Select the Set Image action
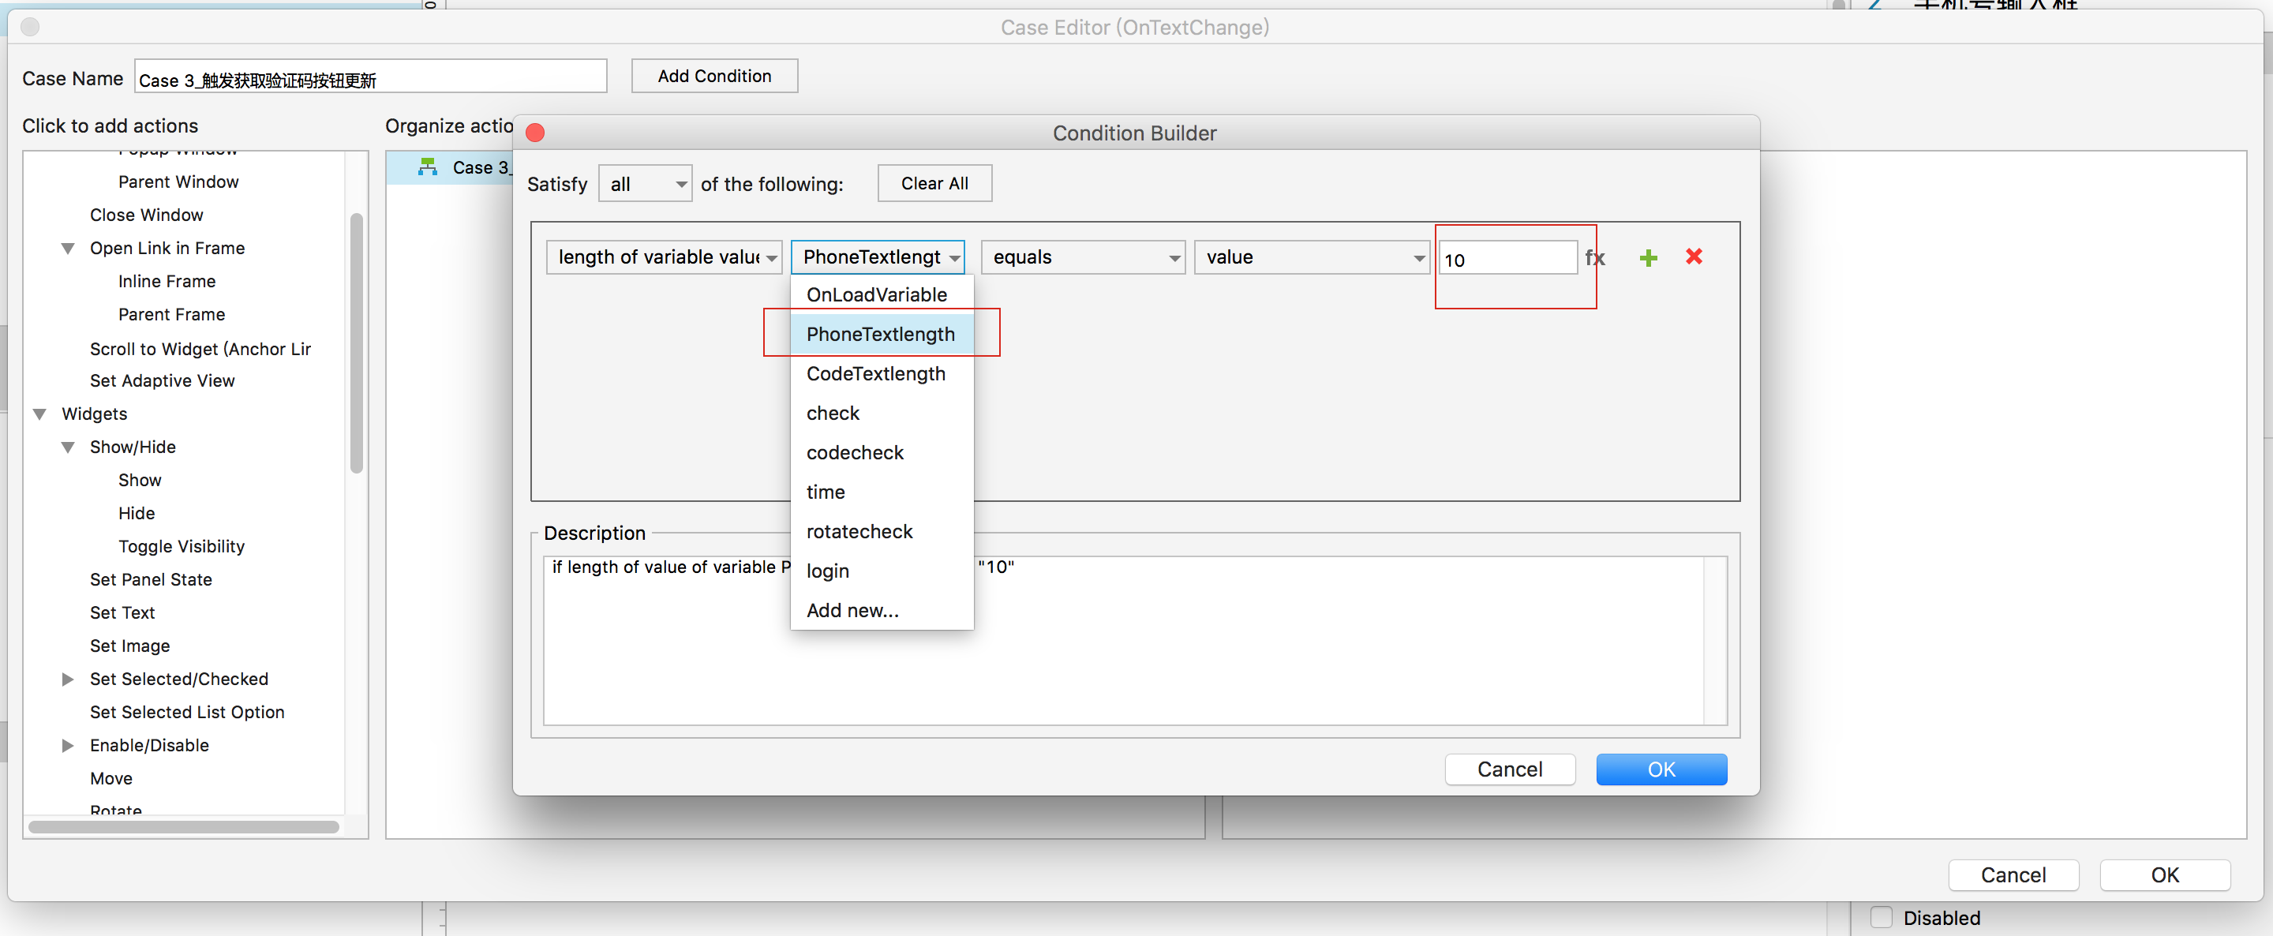2273x936 pixels. point(129,646)
